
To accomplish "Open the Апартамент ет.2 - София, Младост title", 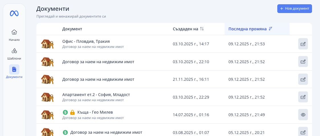I will click(96, 95).
